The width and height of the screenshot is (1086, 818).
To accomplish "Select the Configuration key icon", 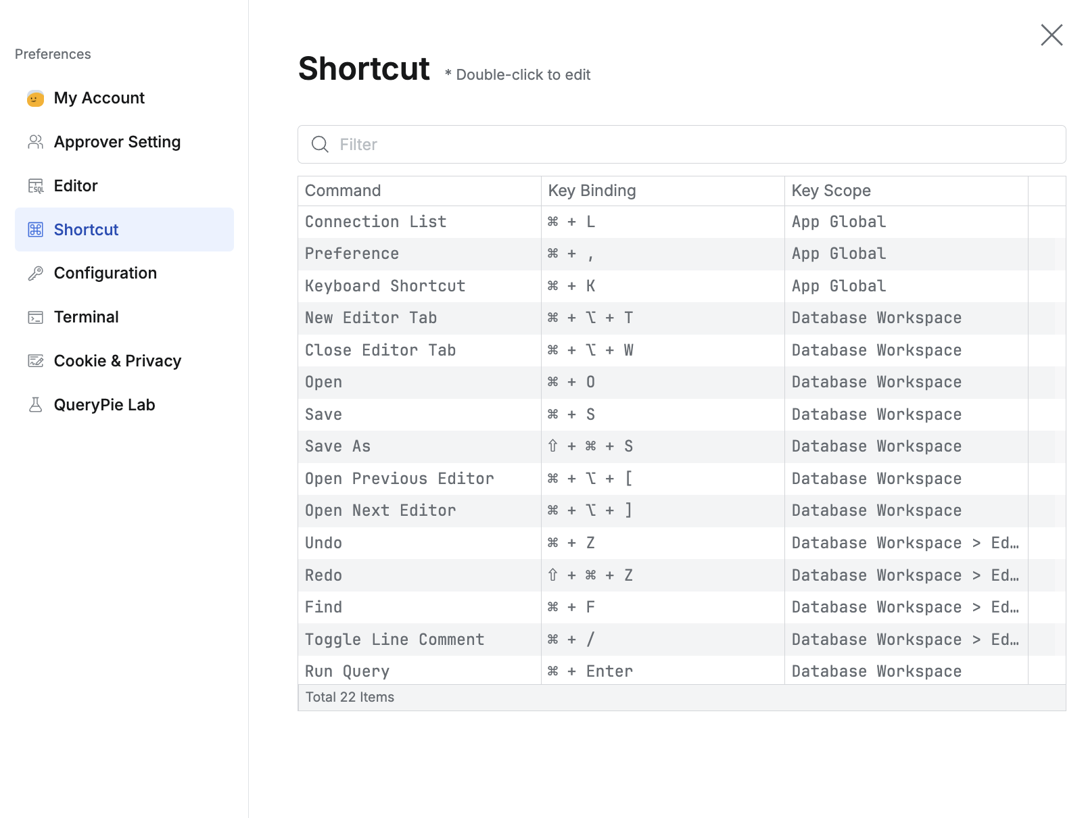I will pos(36,272).
